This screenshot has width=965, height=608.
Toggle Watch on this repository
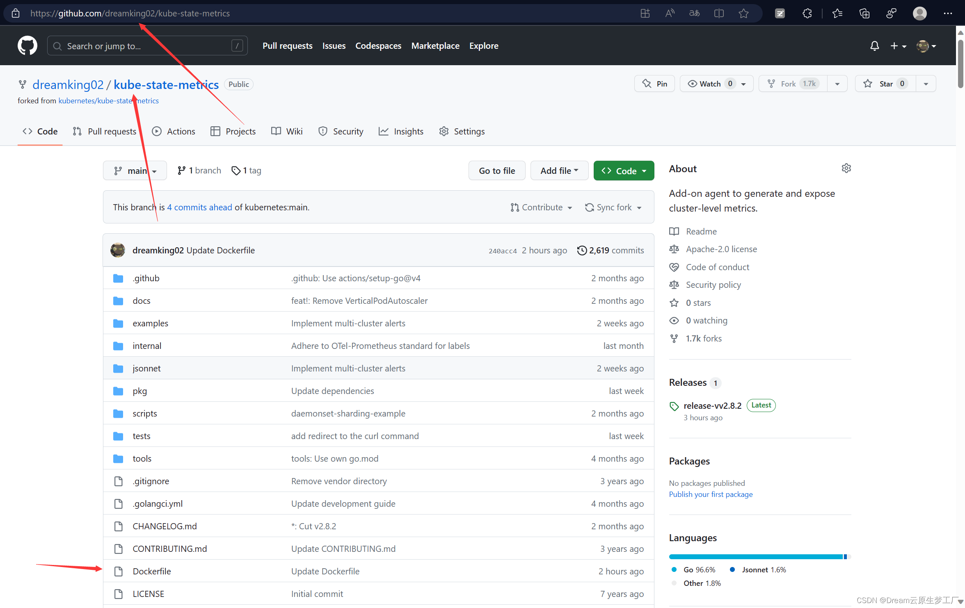(710, 84)
